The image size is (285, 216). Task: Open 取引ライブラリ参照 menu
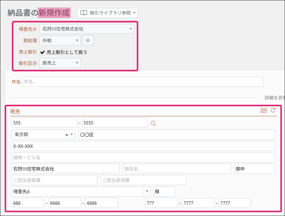(107, 13)
